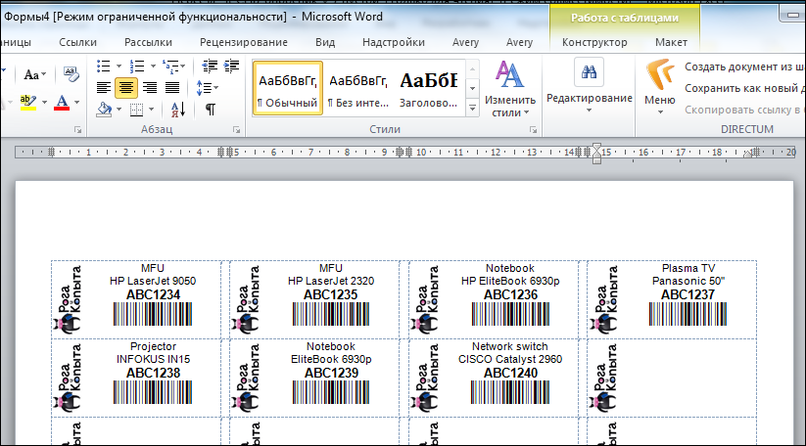Screen dimensions: 806x446
Task: Open the Рассылки tab
Action: coord(148,43)
